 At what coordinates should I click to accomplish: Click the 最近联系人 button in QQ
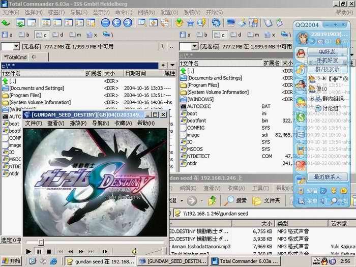(328, 176)
